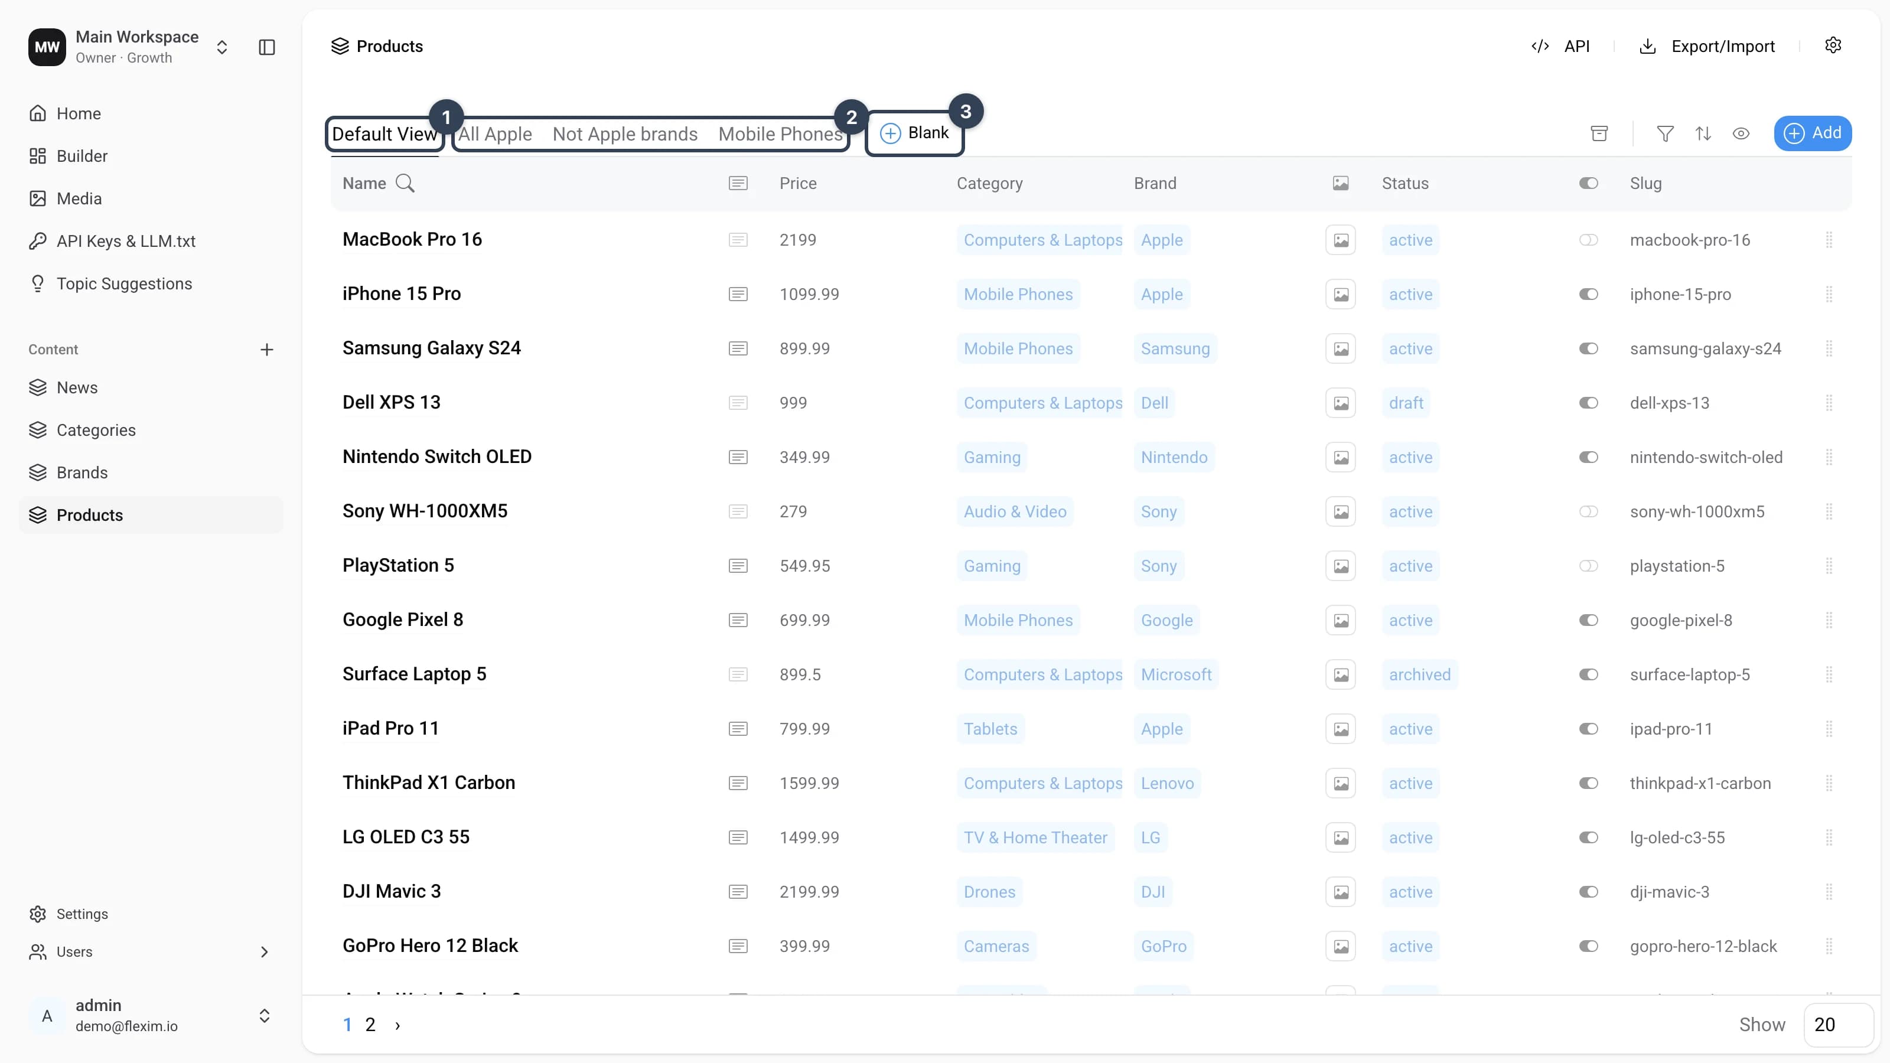Click the search icon beside Name header
The width and height of the screenshot is (1890, 1063).
click(x=405, y=184)
